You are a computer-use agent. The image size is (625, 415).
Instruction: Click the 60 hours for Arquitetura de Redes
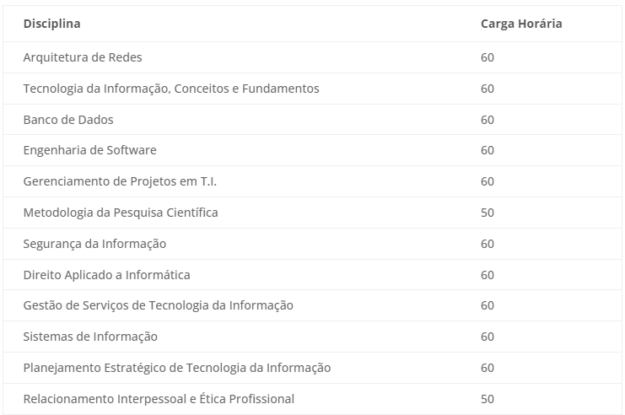click(x=487, y=57)
